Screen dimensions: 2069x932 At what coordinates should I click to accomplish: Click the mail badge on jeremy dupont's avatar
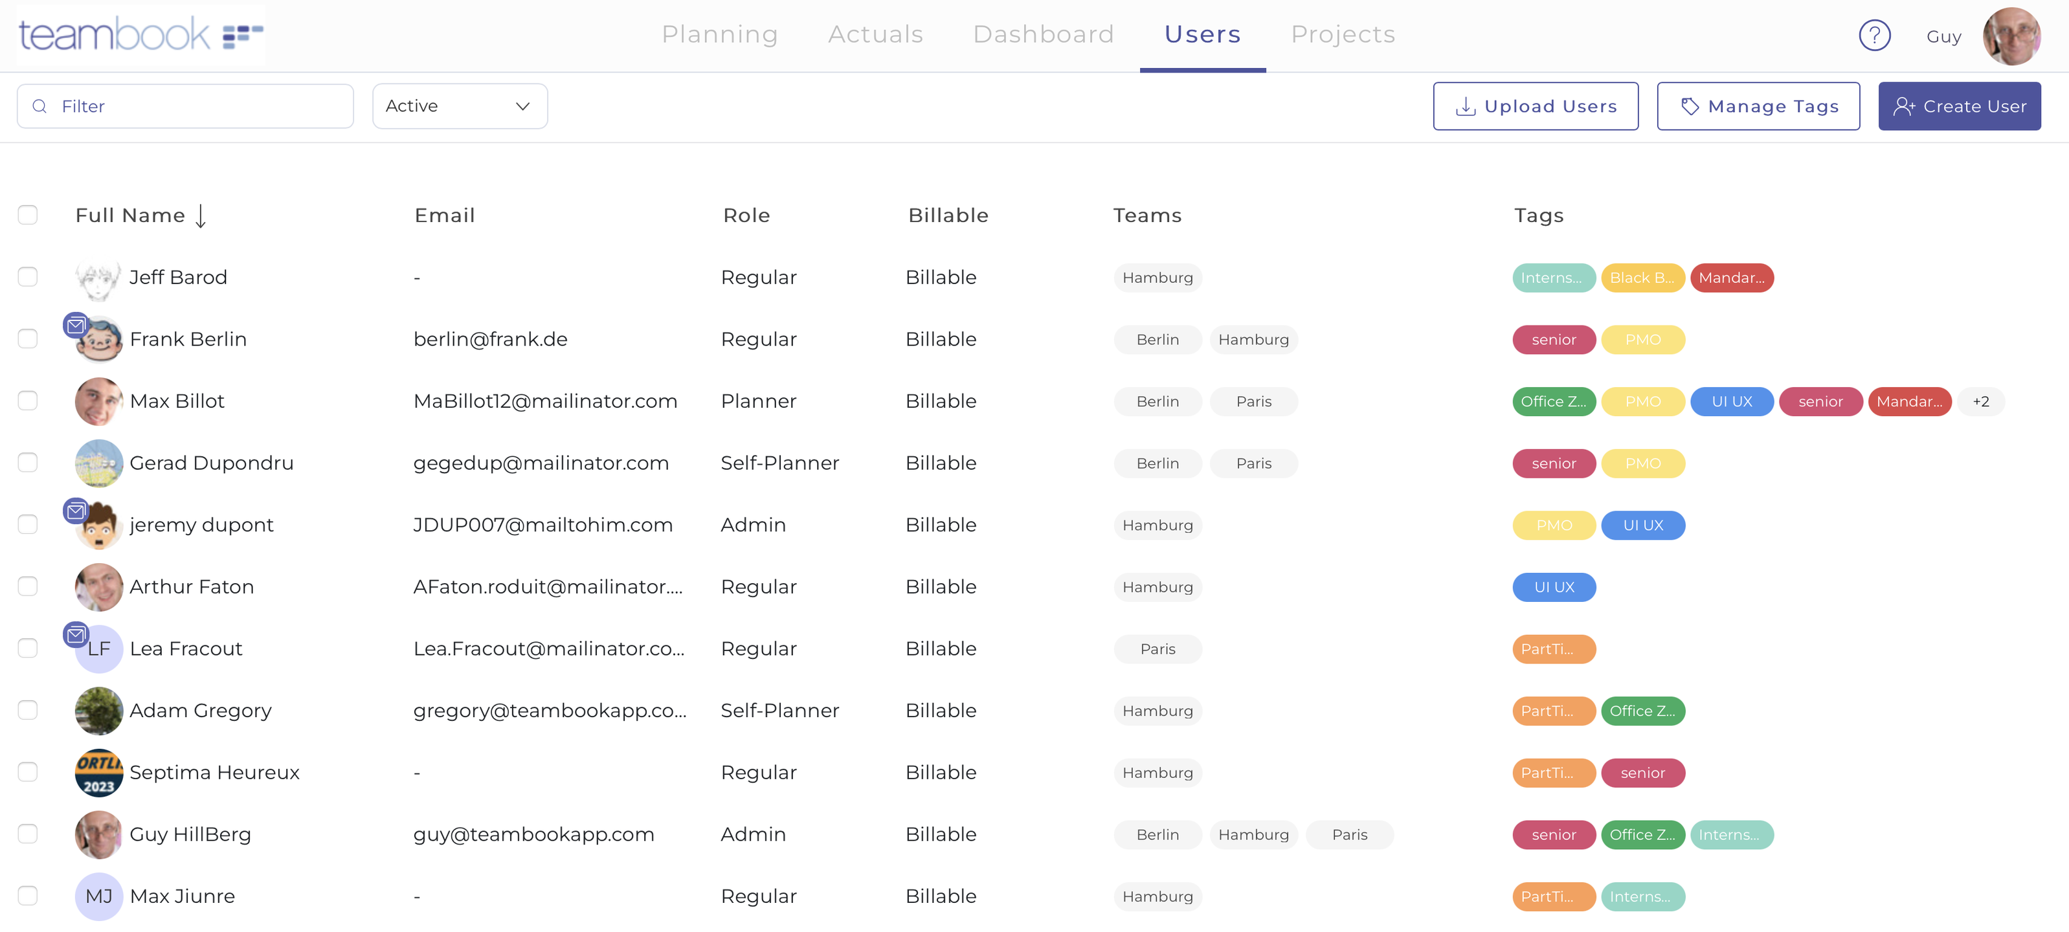pos(76,511)
